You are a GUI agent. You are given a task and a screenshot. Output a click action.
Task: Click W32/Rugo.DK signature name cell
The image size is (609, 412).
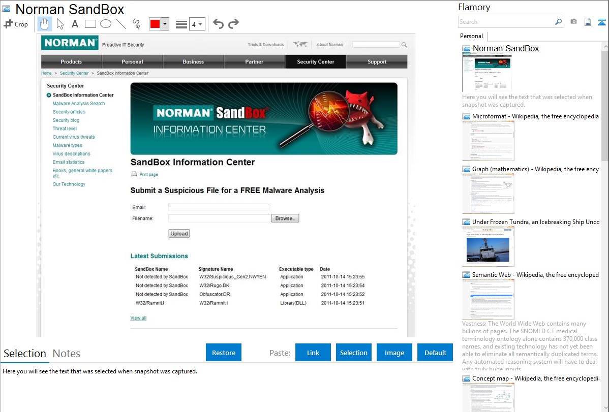pyautogui.click(x=215, y=286)
